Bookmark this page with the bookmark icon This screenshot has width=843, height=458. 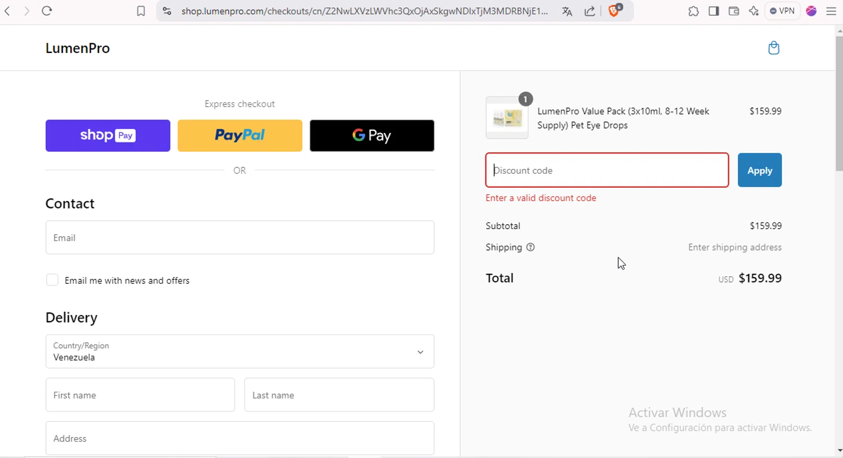(141, 11)
